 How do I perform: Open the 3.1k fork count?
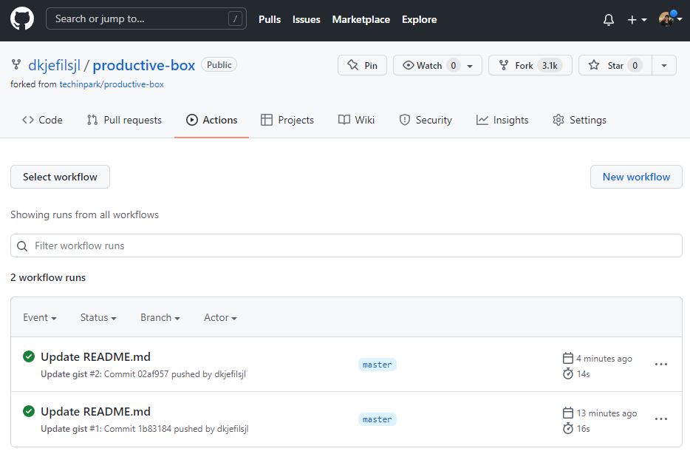coord(550,65)
